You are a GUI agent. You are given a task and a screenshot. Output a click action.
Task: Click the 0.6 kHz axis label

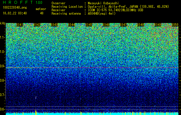[2, 109]
